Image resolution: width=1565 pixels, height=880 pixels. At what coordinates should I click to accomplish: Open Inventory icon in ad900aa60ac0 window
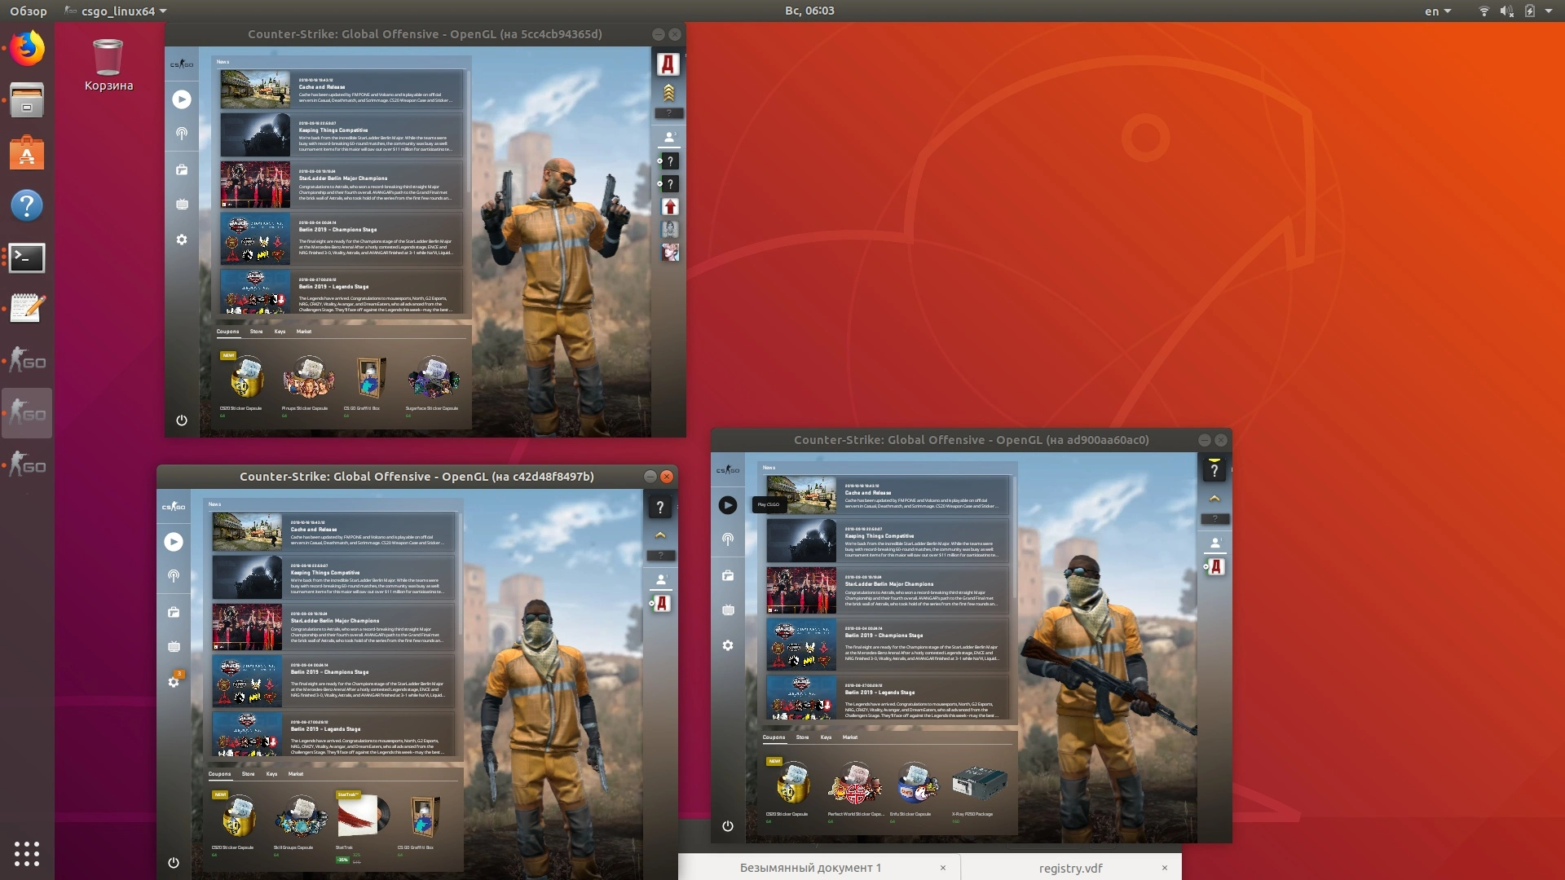(728, 575)
